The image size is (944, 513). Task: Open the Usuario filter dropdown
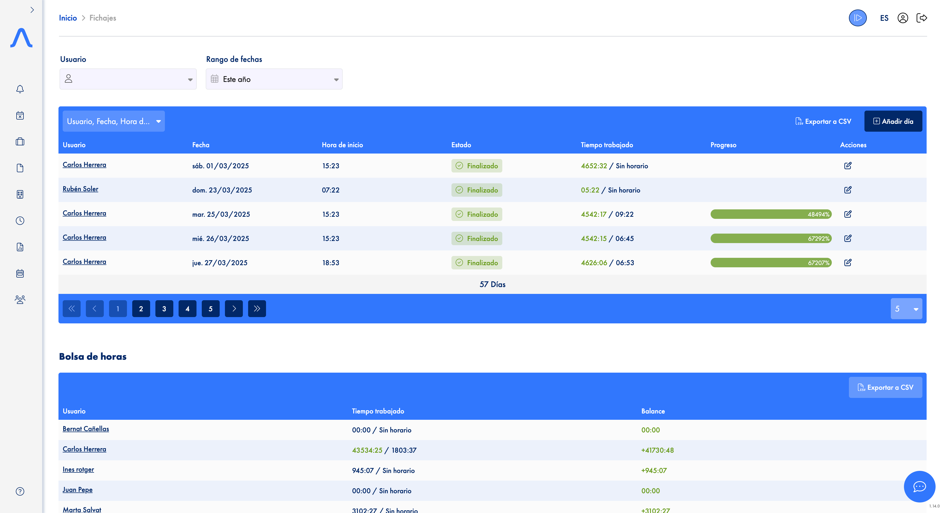(x=128, y=79)
